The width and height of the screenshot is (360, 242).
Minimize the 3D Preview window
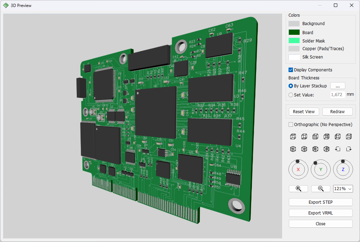point(320,5)
